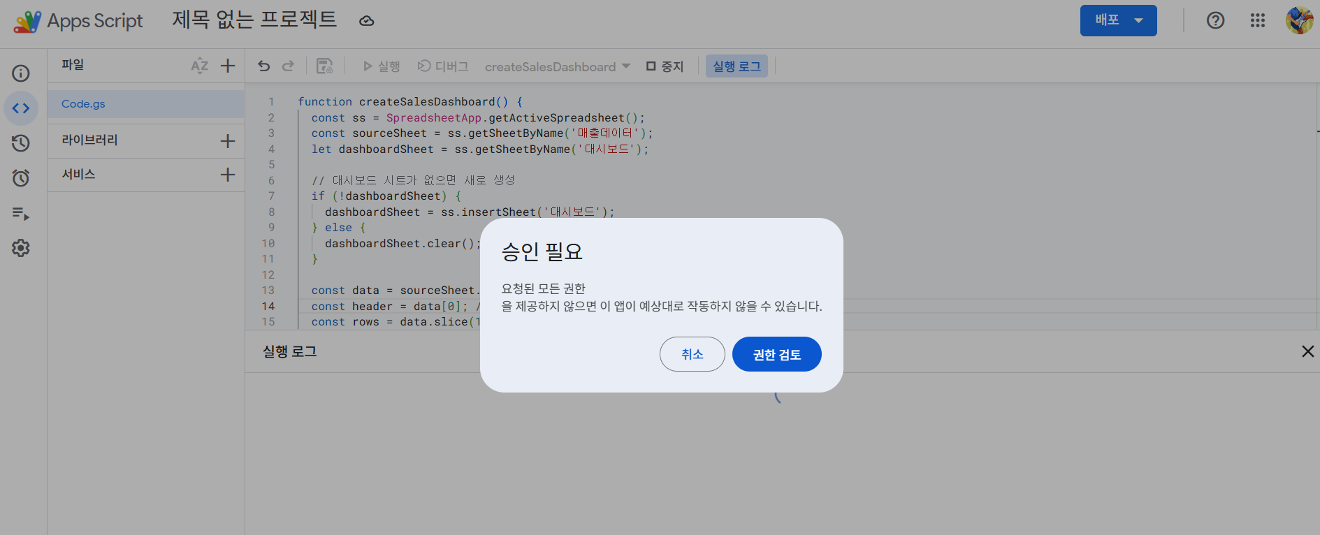Open the Google apps grid icon
This screenshot has width=1320, height=535.
pyautogui.click(x=1258, y=20)
